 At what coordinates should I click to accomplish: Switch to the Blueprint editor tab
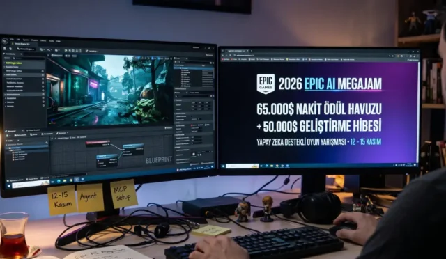pos(14,131)
